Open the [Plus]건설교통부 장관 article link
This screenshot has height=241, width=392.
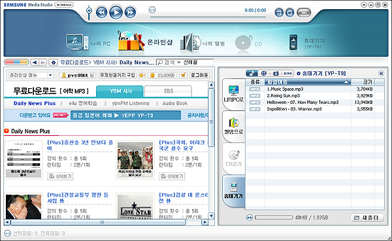78,198
